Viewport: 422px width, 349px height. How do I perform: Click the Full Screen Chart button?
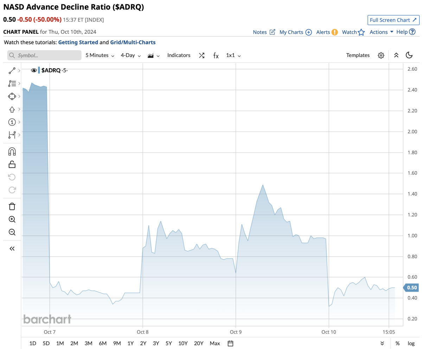pyautogui.click(x=392, y=20)
